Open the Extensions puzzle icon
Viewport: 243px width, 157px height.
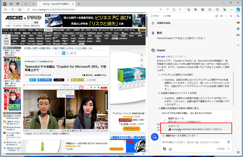(210, 10)
